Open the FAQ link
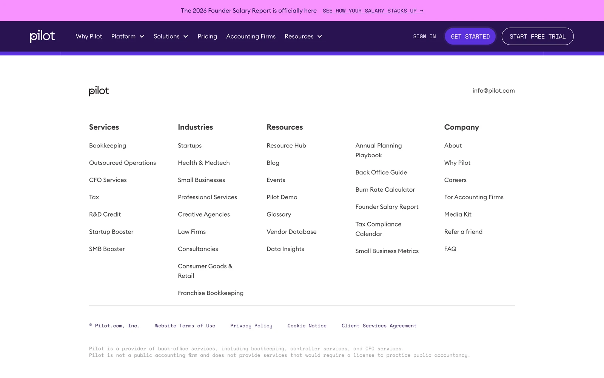The height and width of the screenshot is (378, 604). (x=450, y=249)
